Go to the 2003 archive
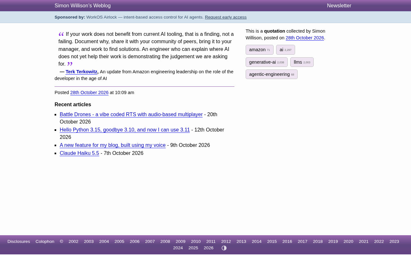Screen dimensions: 411x256 click(89, 242)
